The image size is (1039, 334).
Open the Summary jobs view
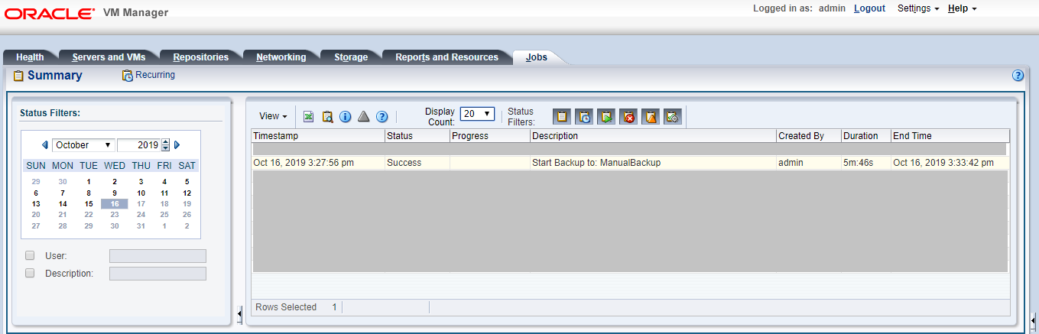point(47,76)
